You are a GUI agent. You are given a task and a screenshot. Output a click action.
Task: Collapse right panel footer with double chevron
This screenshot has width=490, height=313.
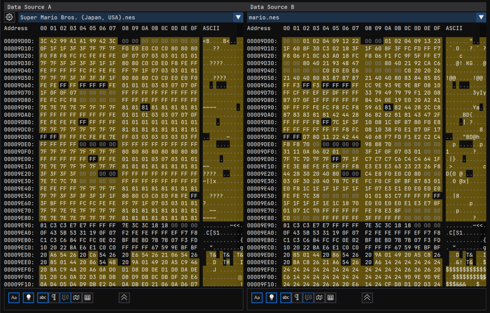coord(367,297)
